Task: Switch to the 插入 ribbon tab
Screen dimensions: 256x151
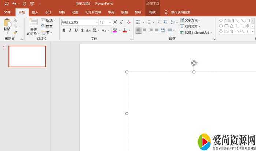Action: pos(35,12)
